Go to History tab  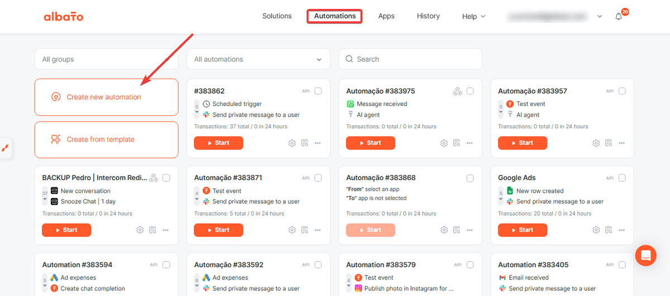coord(428,16)
